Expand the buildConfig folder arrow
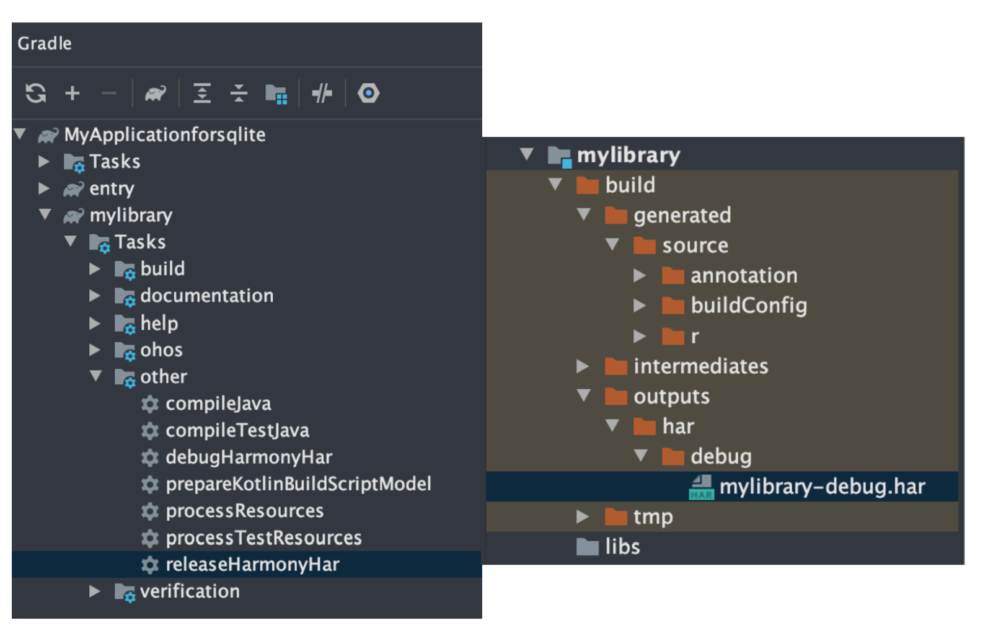993x636 pixels. (640, 305)
